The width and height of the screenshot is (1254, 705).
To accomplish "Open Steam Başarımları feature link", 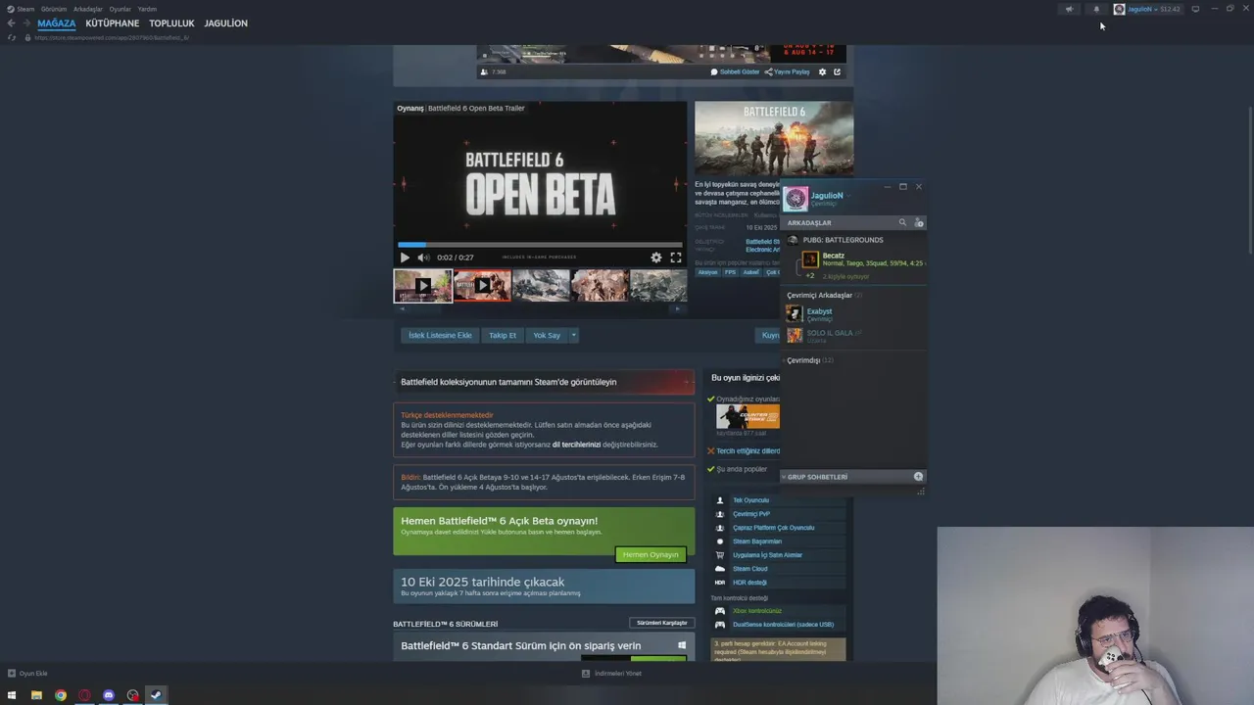I will [x=757, y=541].
